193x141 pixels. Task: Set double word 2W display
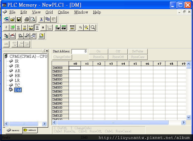pyautogui.click(x=57, y=28)
